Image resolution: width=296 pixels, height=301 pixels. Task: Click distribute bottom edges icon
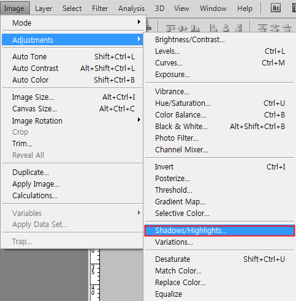[x=287, y=28]
